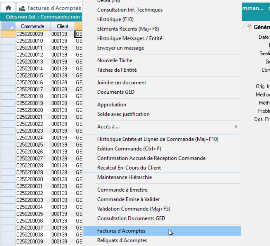Choose Joindre un document

(121, 83)
